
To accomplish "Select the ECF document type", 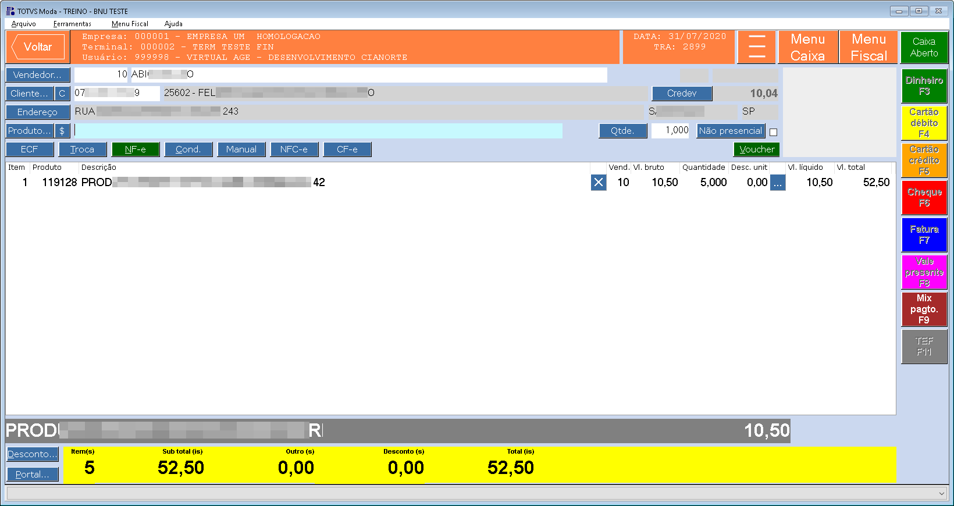I will point(30,149).
